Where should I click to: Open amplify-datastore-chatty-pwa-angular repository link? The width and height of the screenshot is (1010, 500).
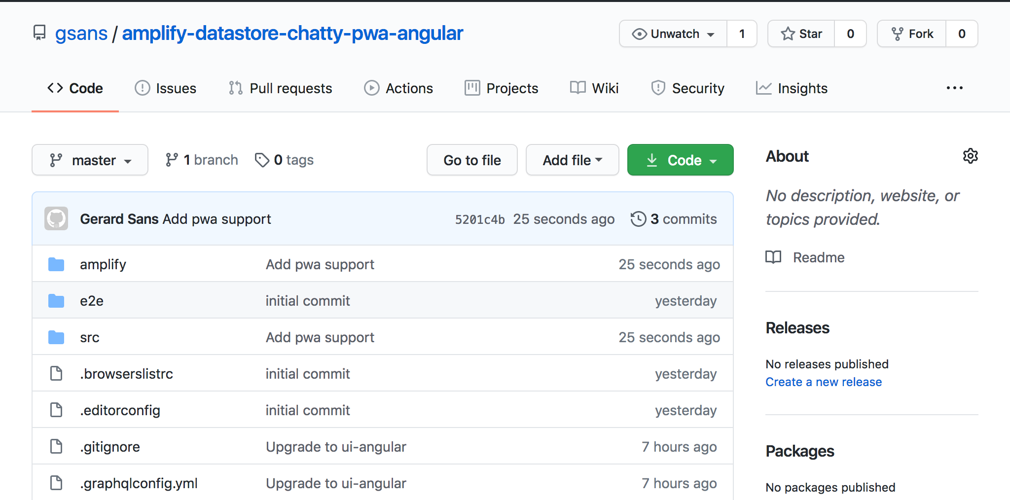click(292, 33)
